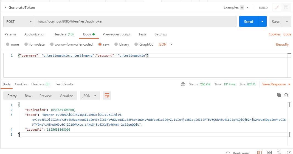This screenshot has height=154, width=293.
Task: Select the request Body tab
Action: pyautogui.click(x=89, y=34)
